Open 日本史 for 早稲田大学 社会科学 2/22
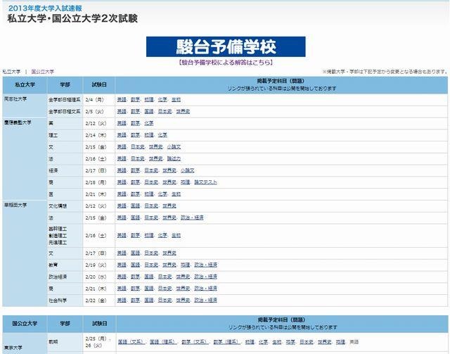 [x=165, y=300]
